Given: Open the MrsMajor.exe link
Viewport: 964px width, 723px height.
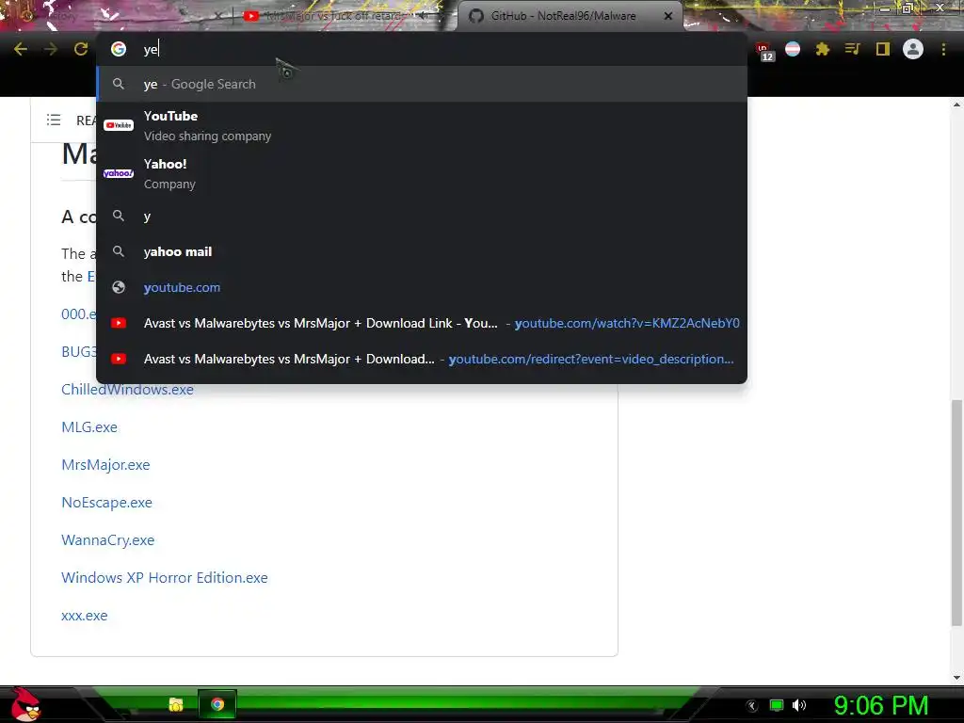Looking at the screenshot, I should pos(105,465).
